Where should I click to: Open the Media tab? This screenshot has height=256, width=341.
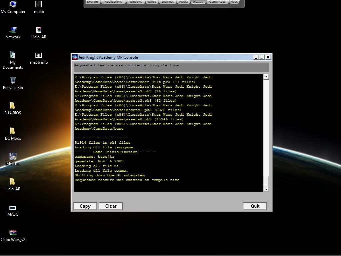[183, 2]
